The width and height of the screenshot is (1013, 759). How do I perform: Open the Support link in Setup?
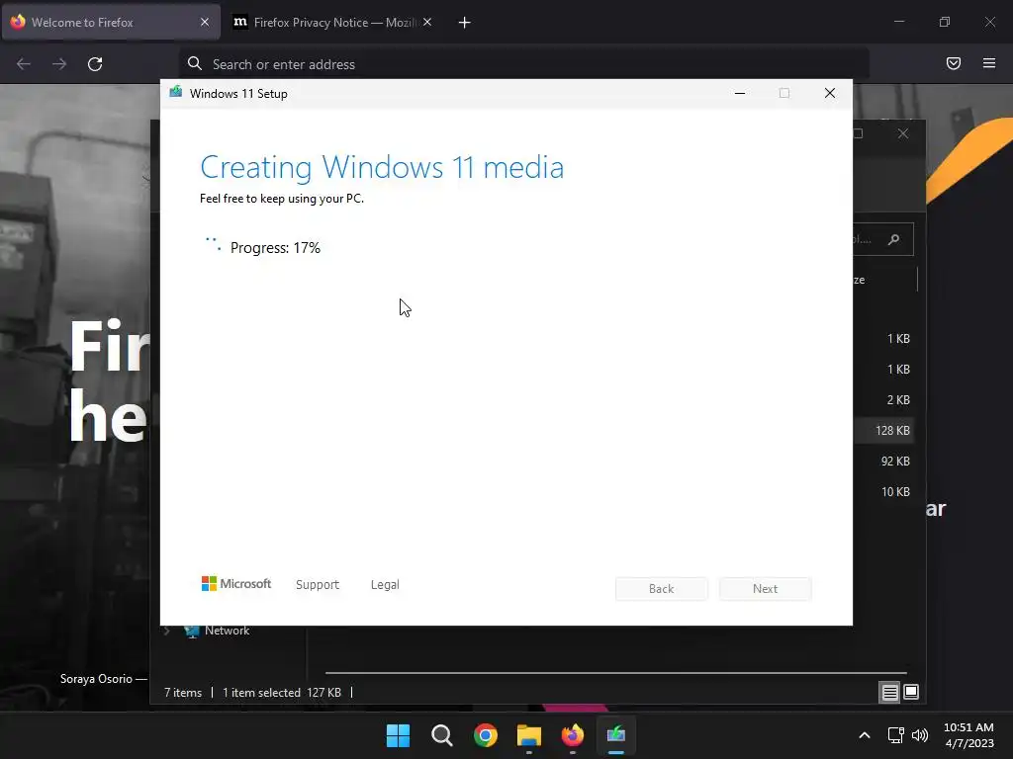pos(318,585)
